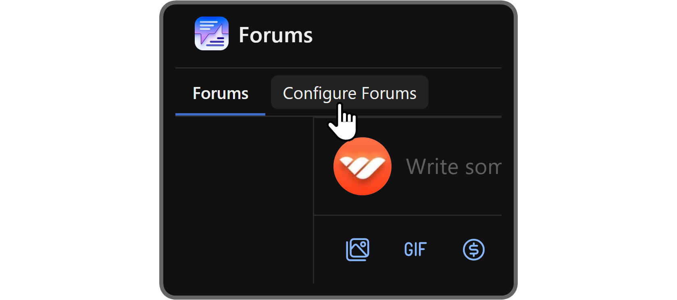This screenshot has height=300, width=677.
Task: Select the purple Forums app badge
Action: coord(212,33)
